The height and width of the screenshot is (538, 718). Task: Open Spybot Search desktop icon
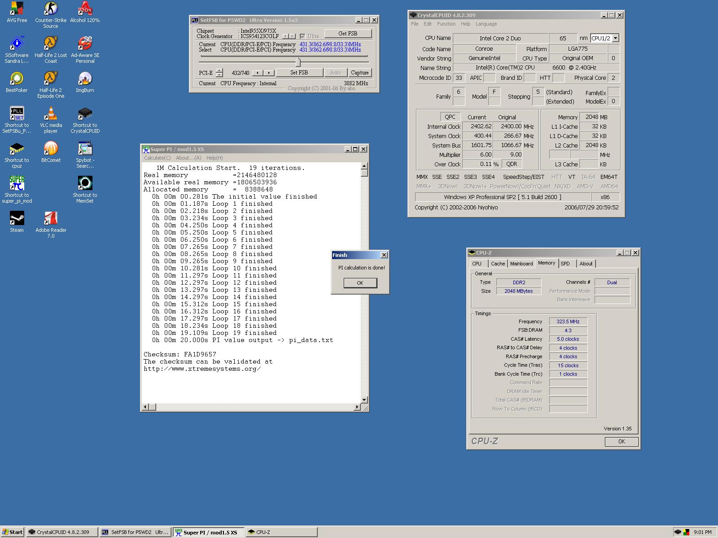tap(85, 155)
